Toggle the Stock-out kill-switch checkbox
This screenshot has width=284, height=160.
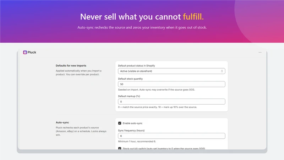tap(120, 148)
